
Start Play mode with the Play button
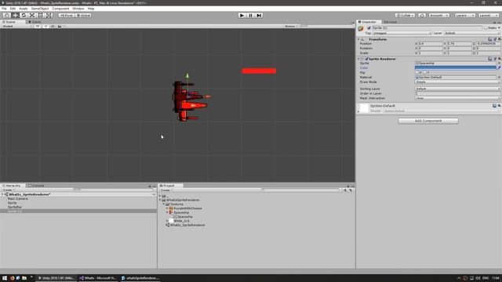[x=242, y=16]
